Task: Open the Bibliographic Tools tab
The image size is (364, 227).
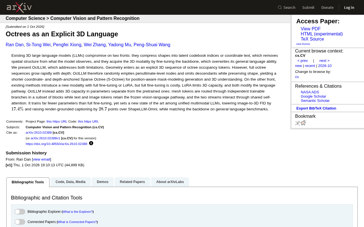Action: pos(28,182)
